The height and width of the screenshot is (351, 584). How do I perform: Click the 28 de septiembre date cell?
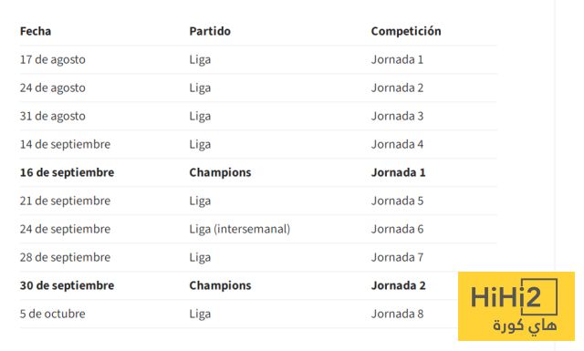pyautogui.click(x=65, y=257)
